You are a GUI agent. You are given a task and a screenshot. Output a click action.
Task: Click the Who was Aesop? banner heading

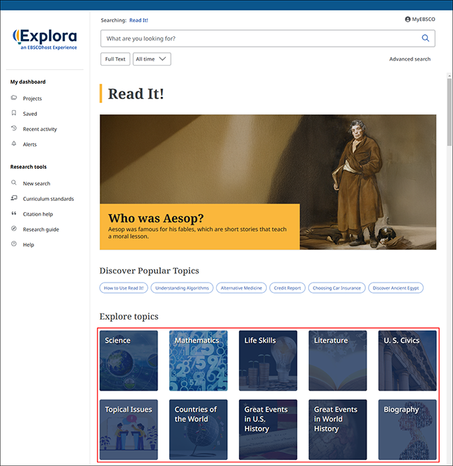coord(156,218)
